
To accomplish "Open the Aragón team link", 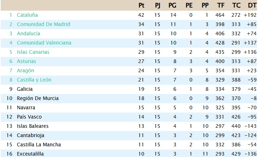I will (x=26, y=70).
